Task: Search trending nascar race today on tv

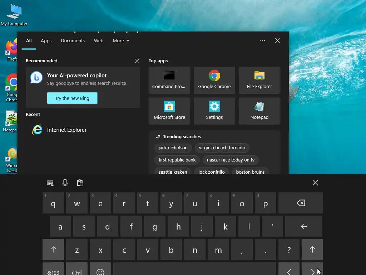Action: pos(231,160)
